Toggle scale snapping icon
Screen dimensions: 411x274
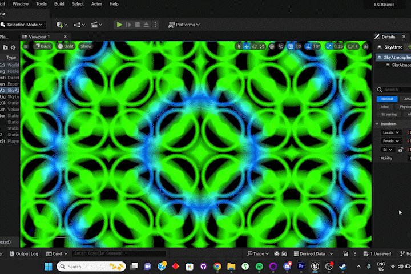(329, 46)
